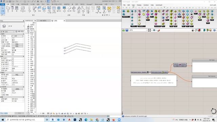
Task: Click view scale 1:200 in view control bar
Action: tap(42, 114)
